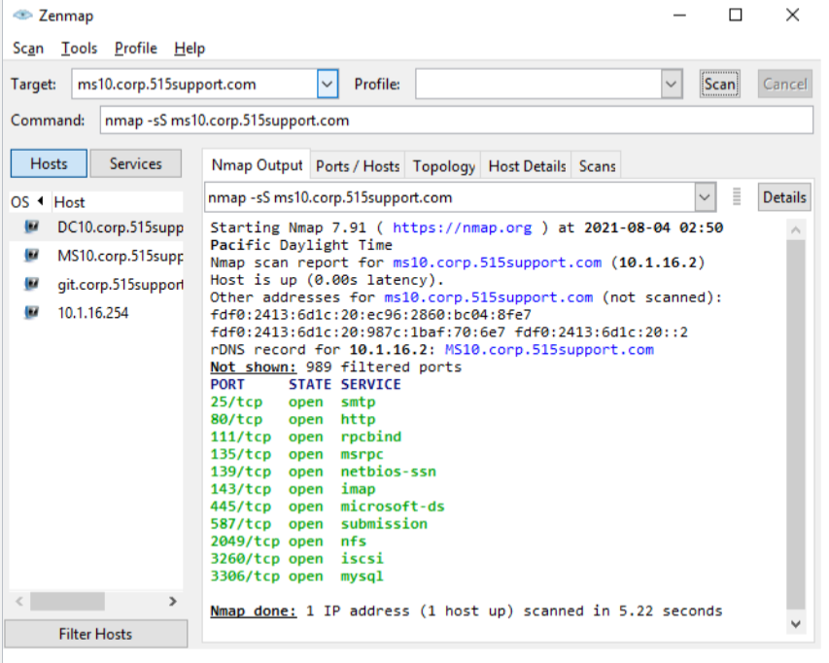Viewport: 829px width, 663px height.
Task: Open the Tools menu
Action: click(80, 48)
